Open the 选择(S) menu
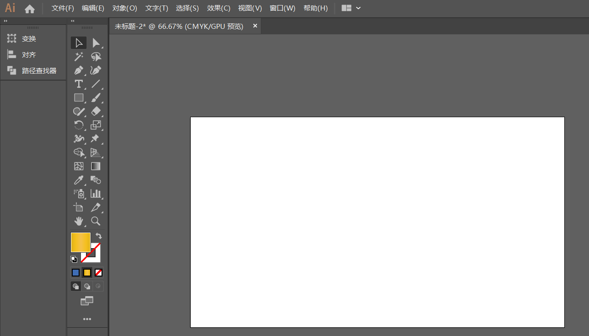This screenshot has width=589, height=336. pyautogui.click(x=187, y=8)
